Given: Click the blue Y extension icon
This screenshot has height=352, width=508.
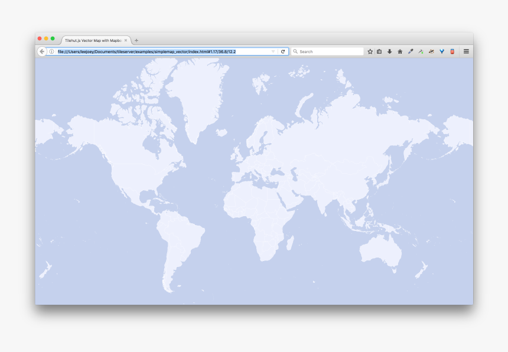Looking at the screenshot, I should (442, 51).
